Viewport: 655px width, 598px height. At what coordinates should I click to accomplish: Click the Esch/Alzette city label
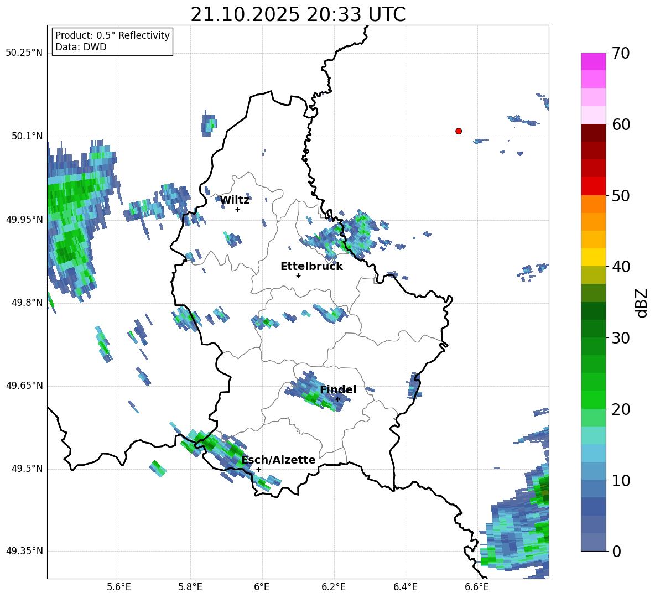(x=278, y=460)
